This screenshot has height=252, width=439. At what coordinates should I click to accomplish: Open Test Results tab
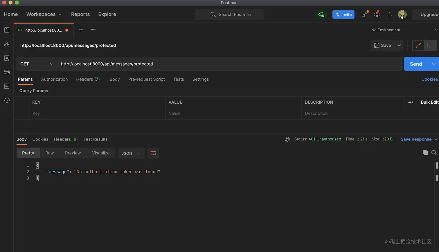(96, 139)
